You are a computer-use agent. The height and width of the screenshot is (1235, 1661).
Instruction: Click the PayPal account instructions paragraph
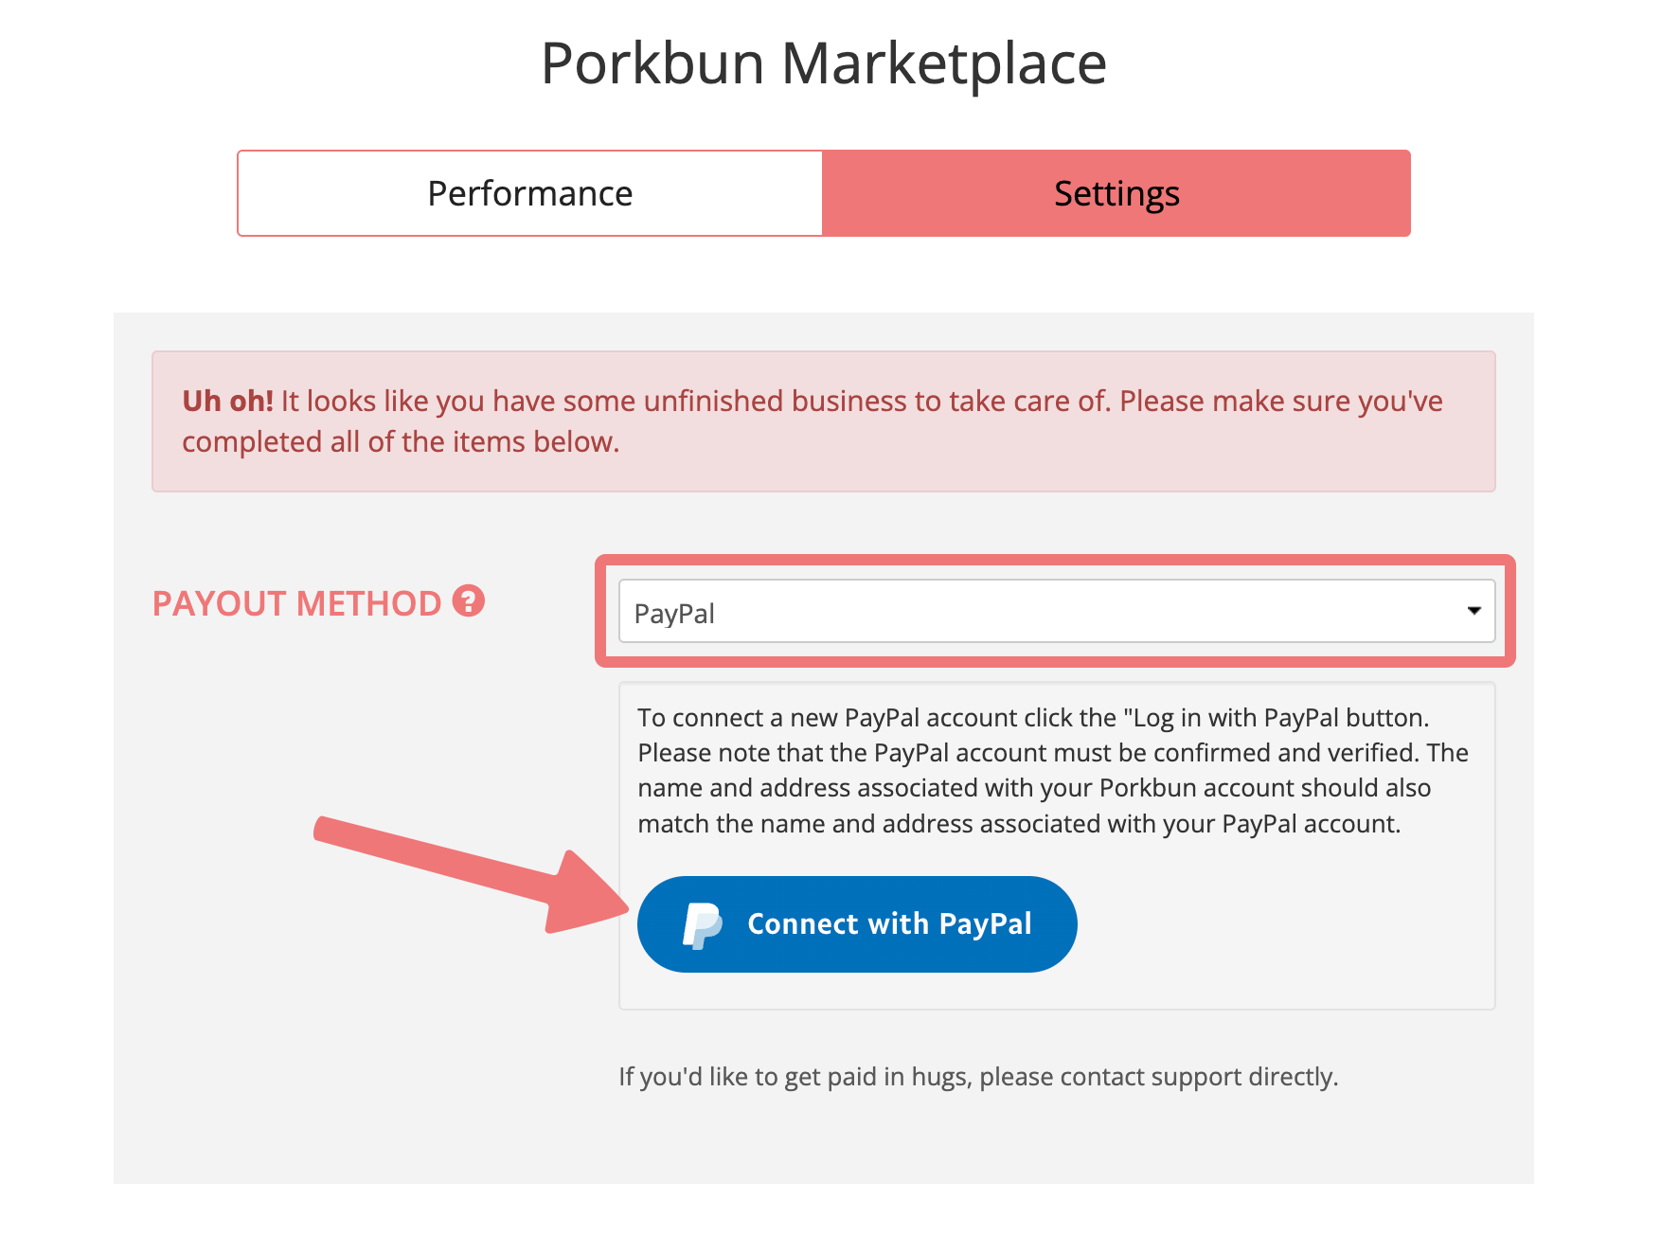pos(1053,771)
